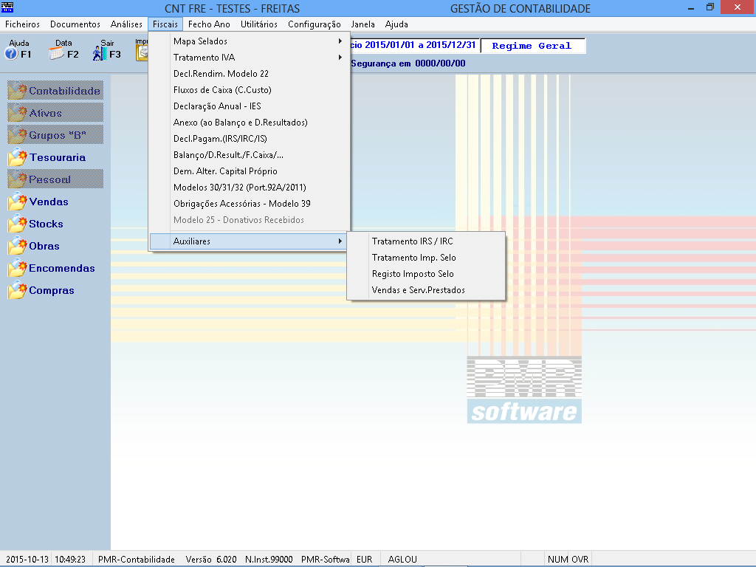Click the status bar date 2015-10-13
Viewport: 756px width, 567px height.
tap(27, 560)
